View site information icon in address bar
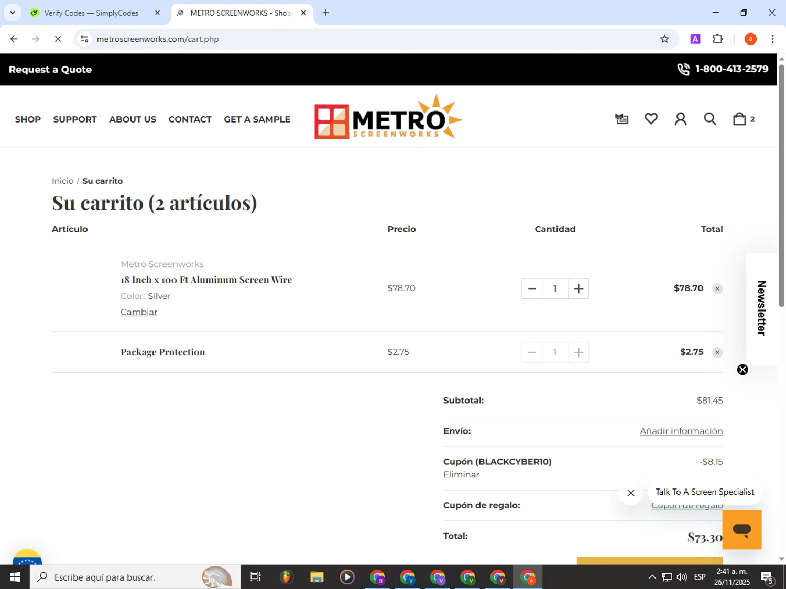Viewport: 786px width, 589px height. pos(84,39)
